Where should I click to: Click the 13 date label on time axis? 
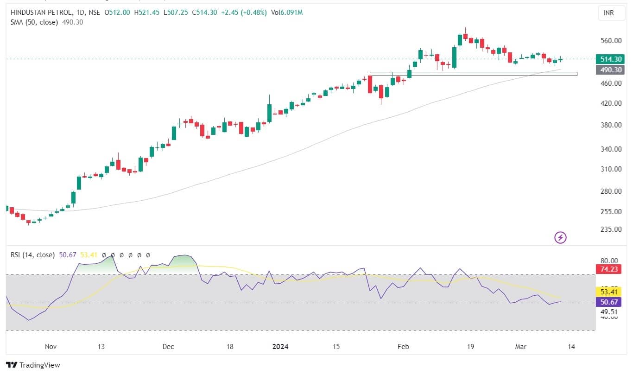click(101, 347)
